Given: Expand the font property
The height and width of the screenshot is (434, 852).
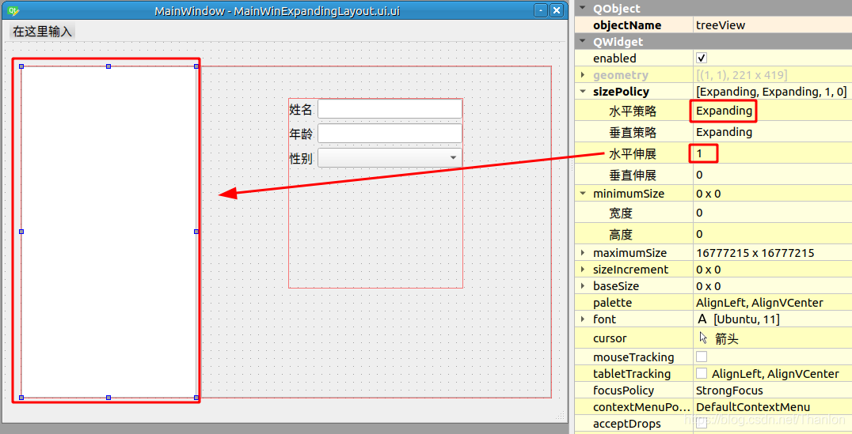Looking at the screenshot, I should pos(583,319).
